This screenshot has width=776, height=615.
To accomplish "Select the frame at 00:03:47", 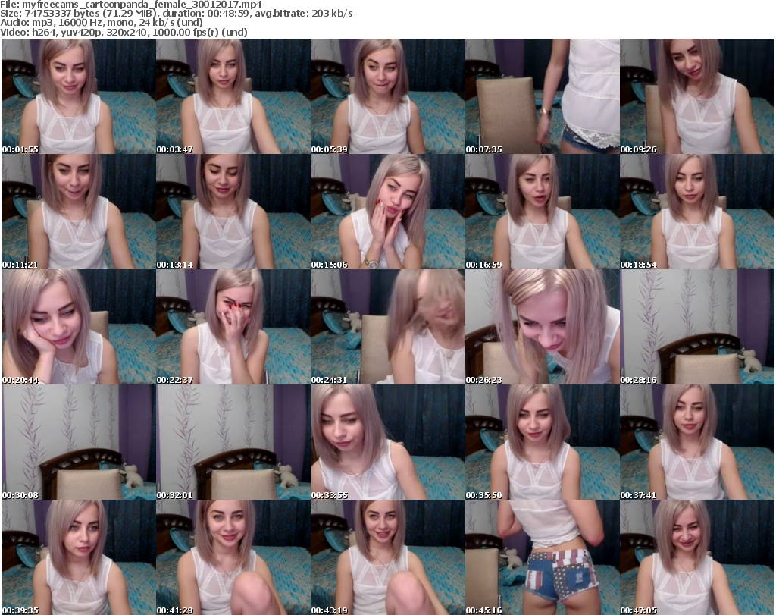I will (233, 96).
